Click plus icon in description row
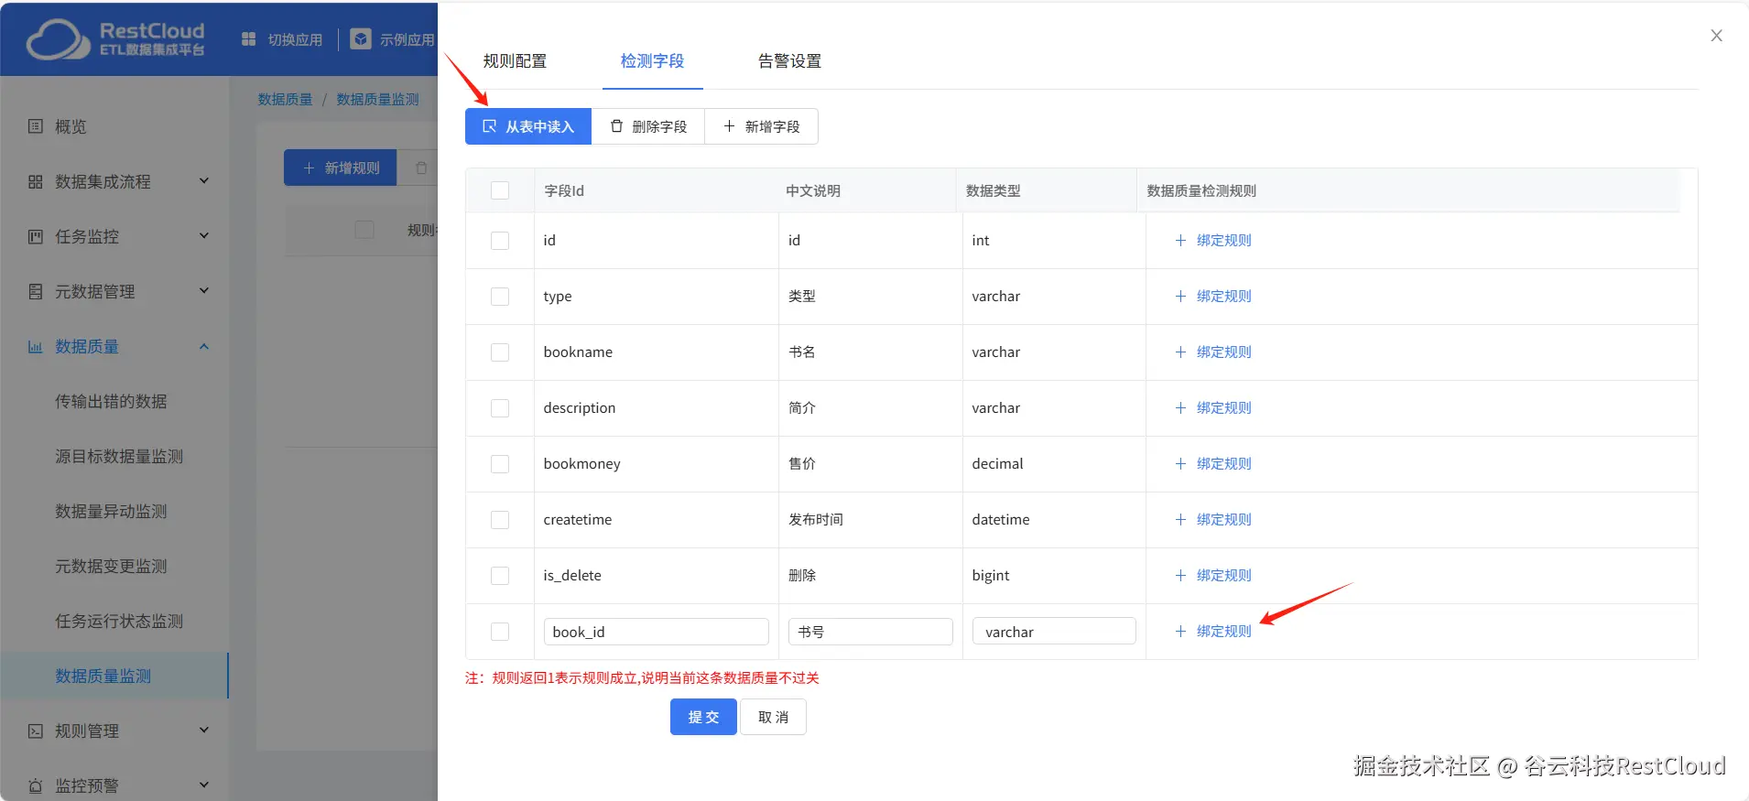 pyautogui.click(x=1180, y=407)
